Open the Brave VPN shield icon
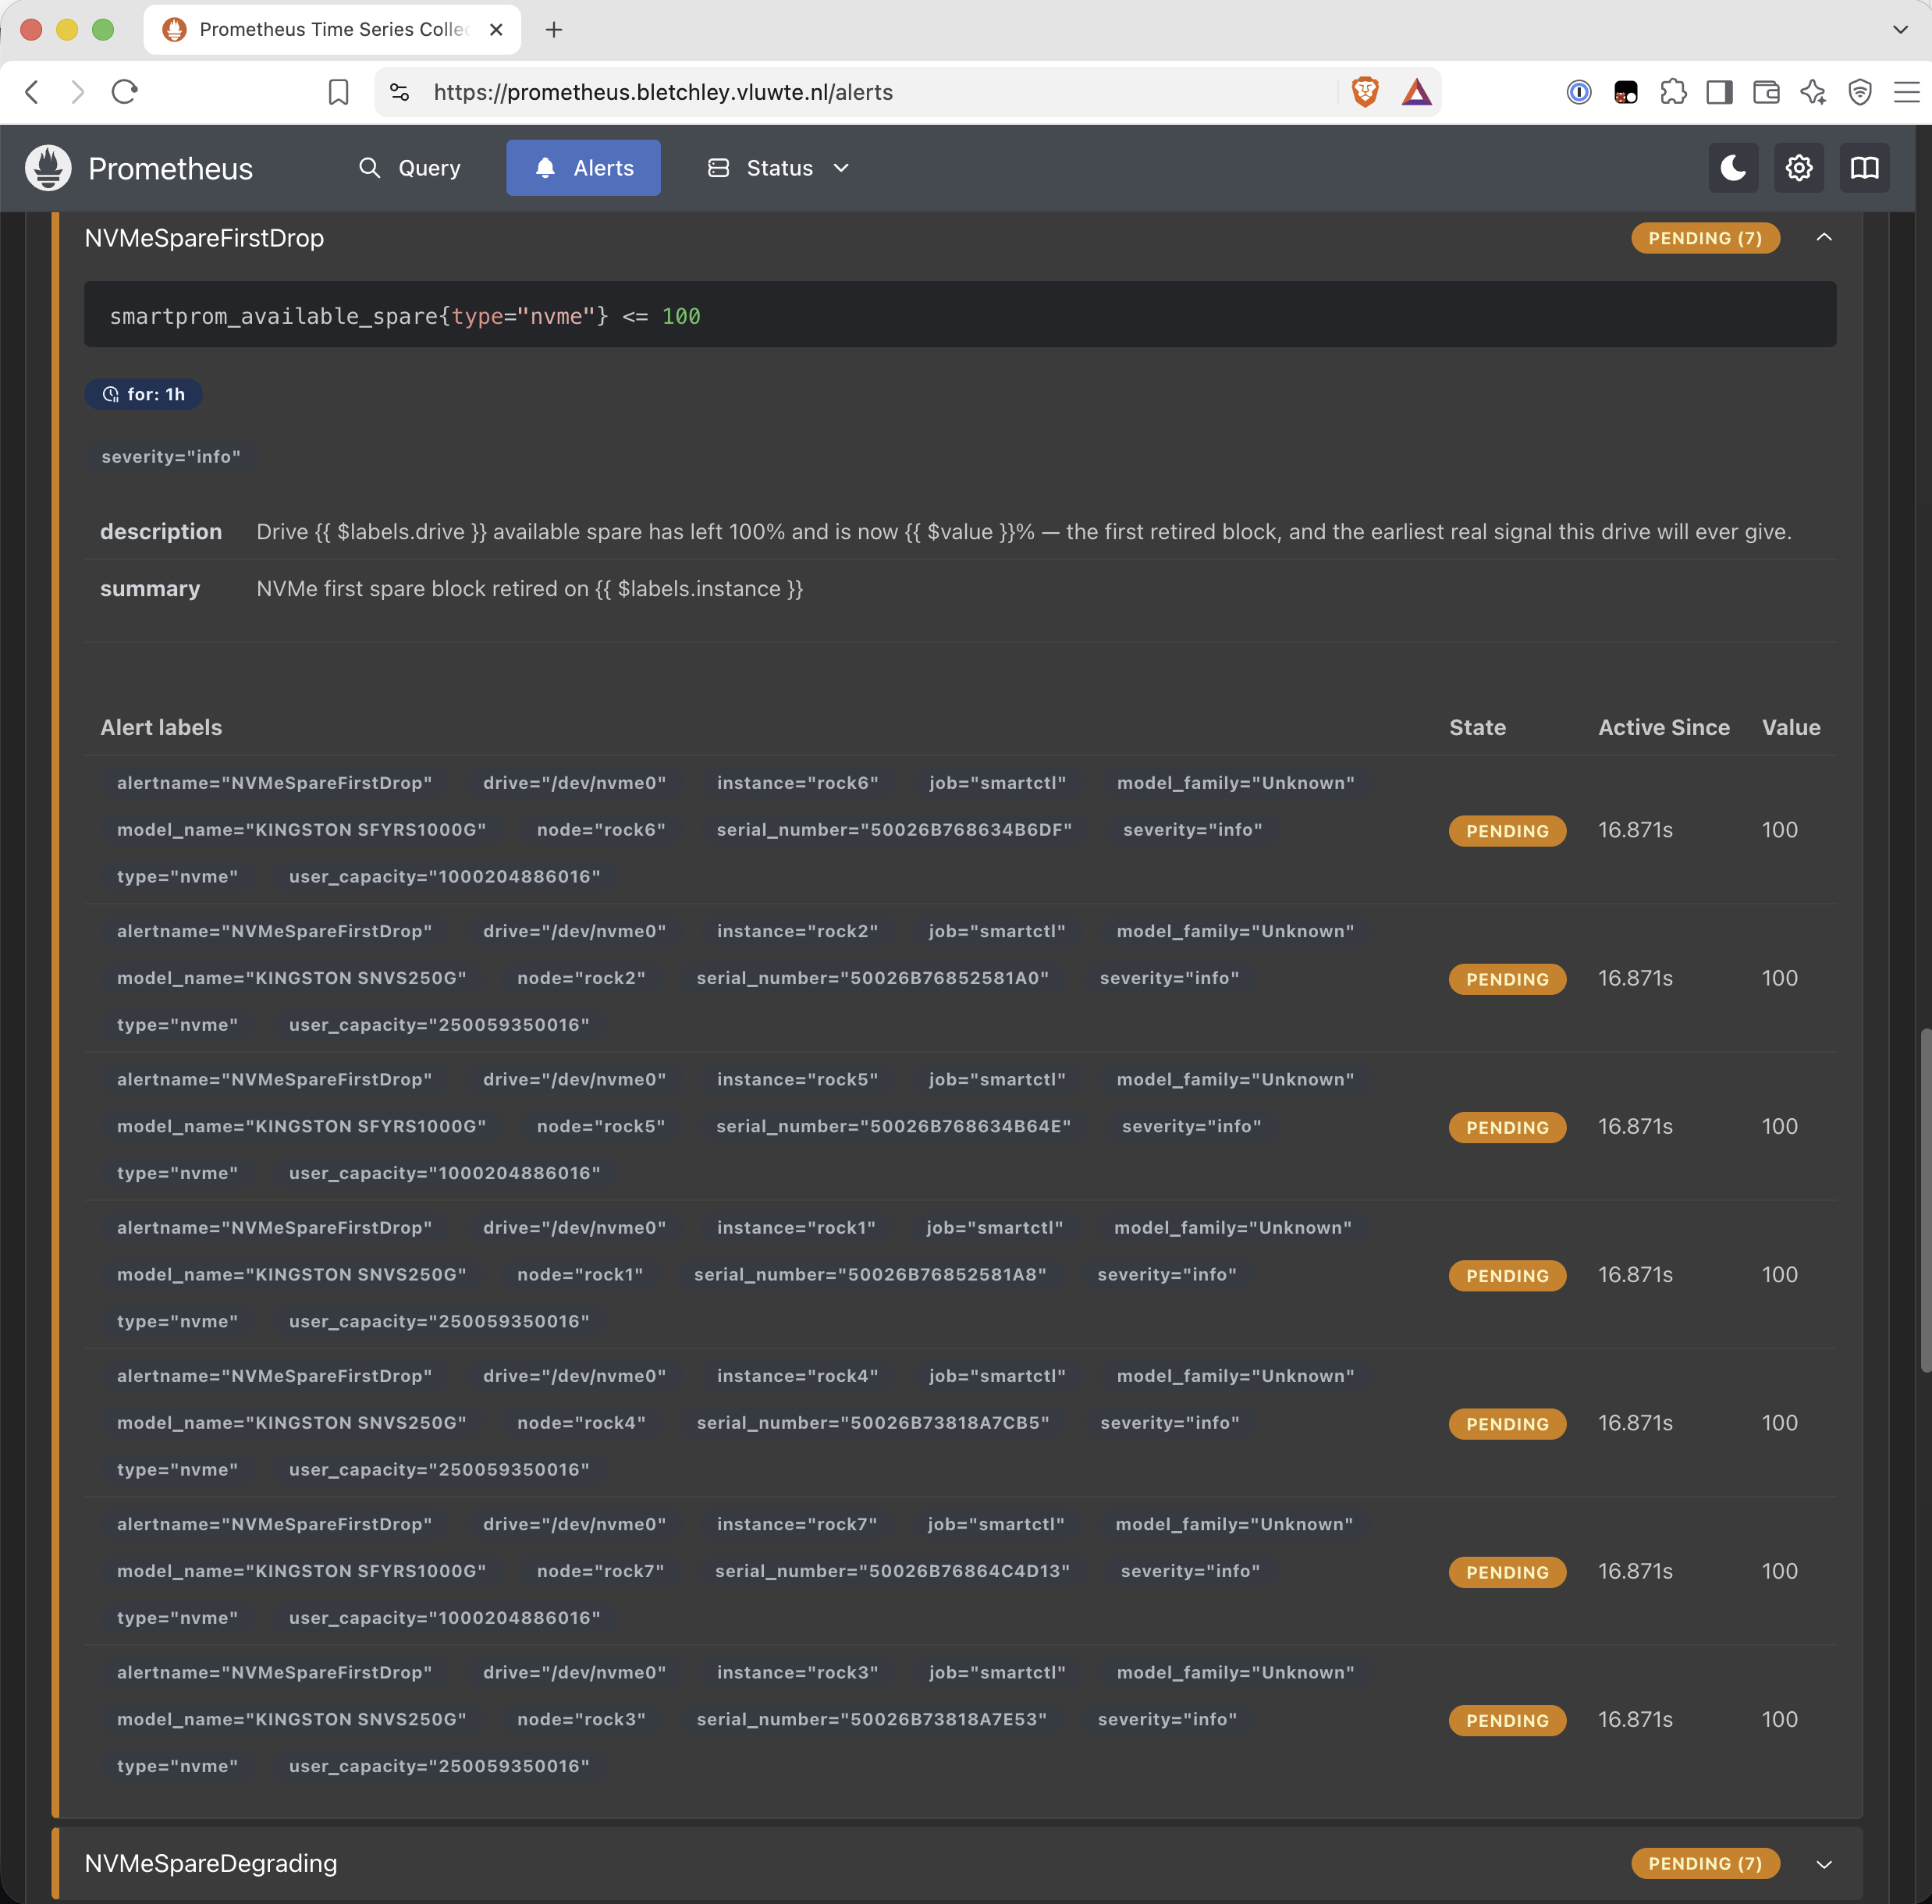Viewport: 1932px width, 1904px height. (x=1860, y=92)
